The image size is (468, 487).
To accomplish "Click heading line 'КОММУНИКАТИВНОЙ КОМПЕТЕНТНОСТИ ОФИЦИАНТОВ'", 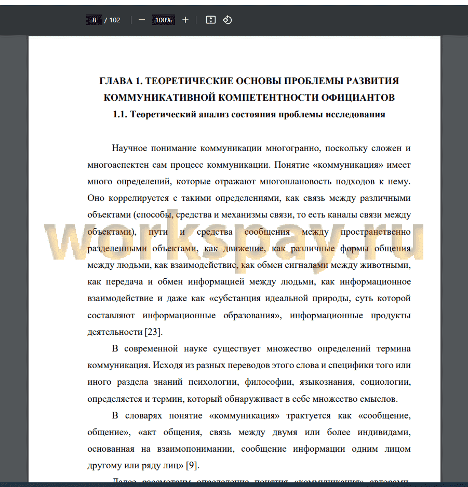I will click(249, 98).
